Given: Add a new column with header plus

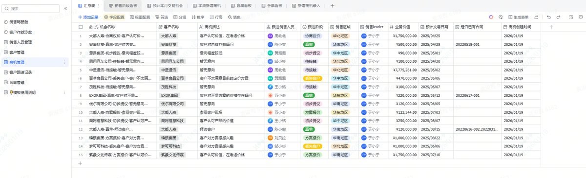Looking at the screenshot, I should [551, 27].
